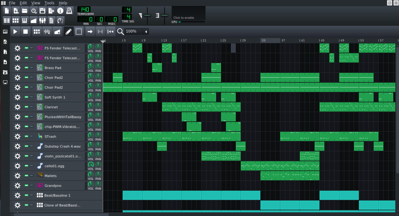Open gear menu for Mallets track
Image resolution: width=399 pixels, height=216 pixels.
pyautogui.click(x=17, y=176)
